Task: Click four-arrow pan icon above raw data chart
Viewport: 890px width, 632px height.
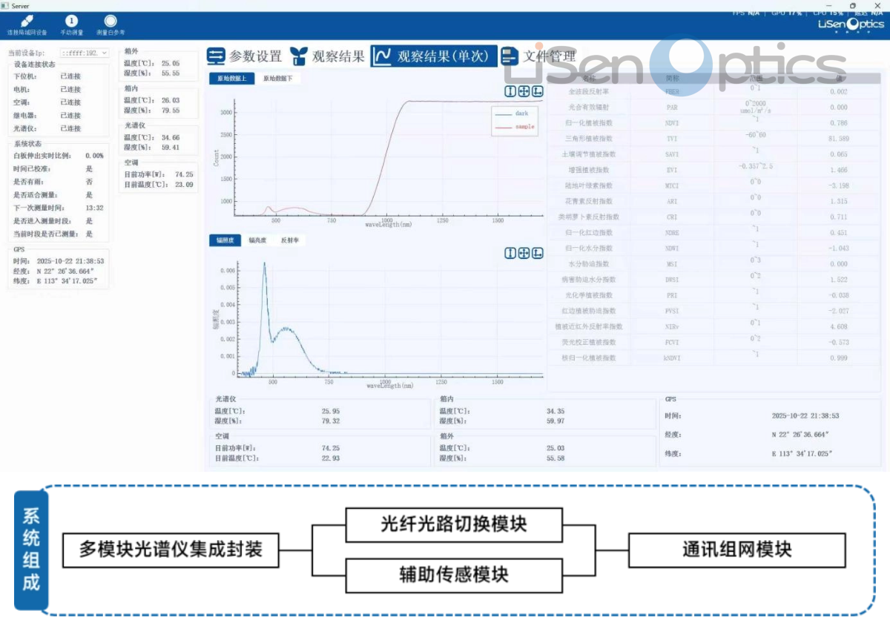Action: [x=524, y=91]
